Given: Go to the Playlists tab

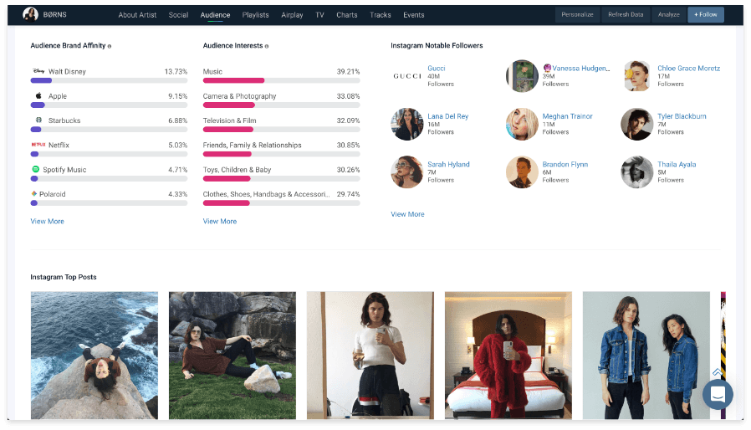Looking at the screenshot, I should click(255, 15).
